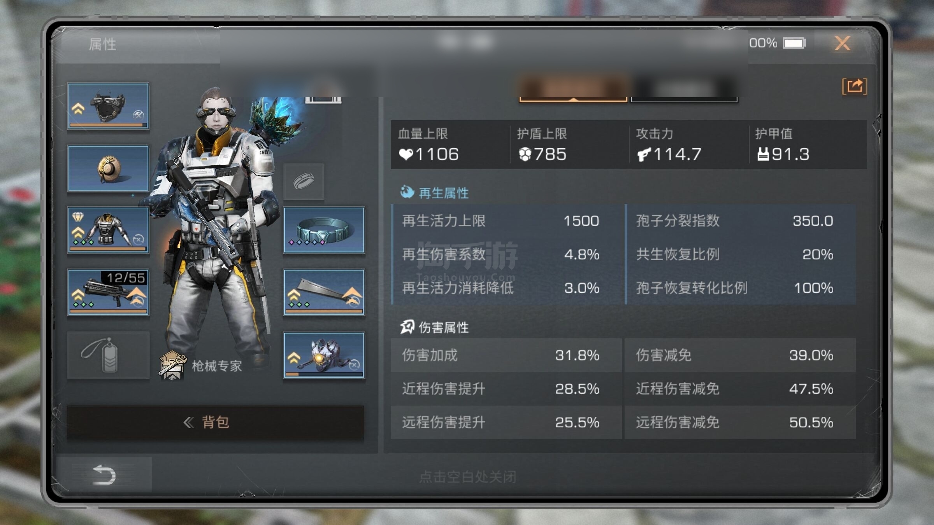Screen dimensions: 934x525
Task: Open the 背包 backpack button
Action: 215,422
